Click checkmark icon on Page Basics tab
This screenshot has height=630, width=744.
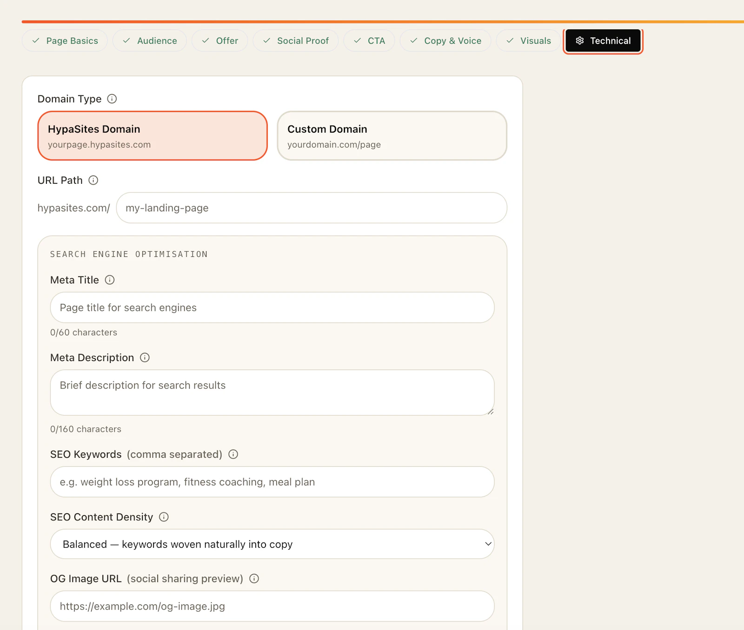click(36, 40)
